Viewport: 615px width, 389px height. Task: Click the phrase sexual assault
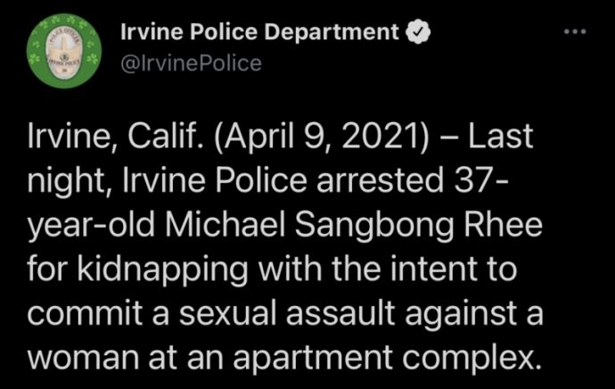pos(287,314)
